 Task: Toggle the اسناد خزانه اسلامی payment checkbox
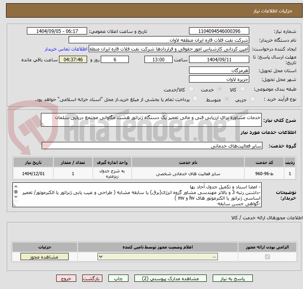[195, 99]
